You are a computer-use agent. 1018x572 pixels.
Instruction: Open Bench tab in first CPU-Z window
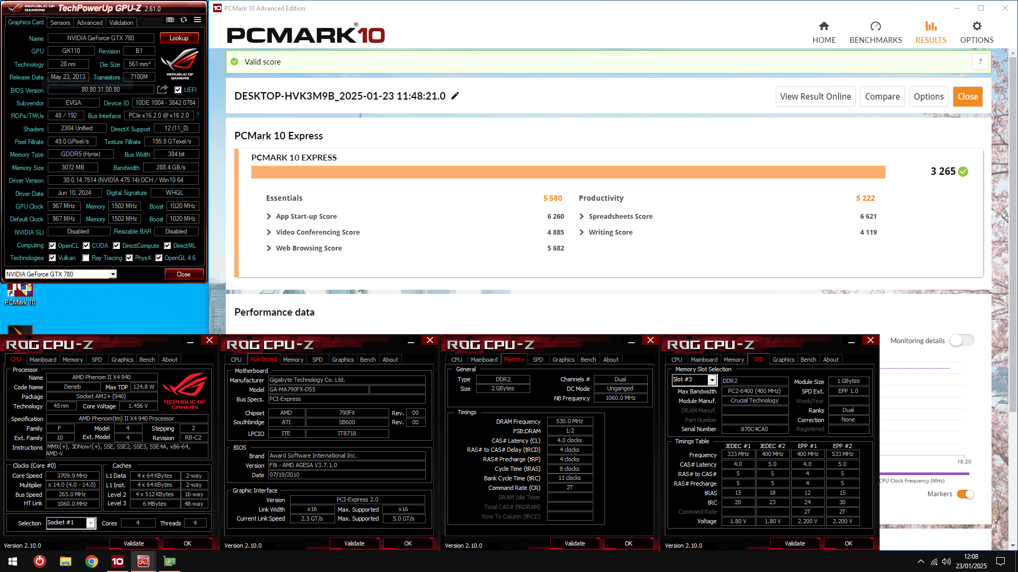(147, 360)
